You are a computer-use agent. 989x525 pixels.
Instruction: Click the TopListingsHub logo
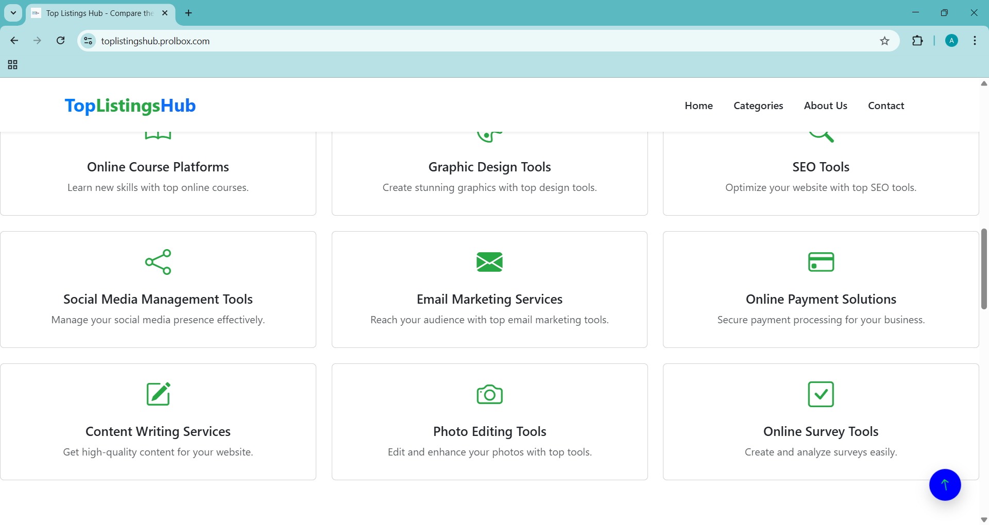tap(130, 106)
